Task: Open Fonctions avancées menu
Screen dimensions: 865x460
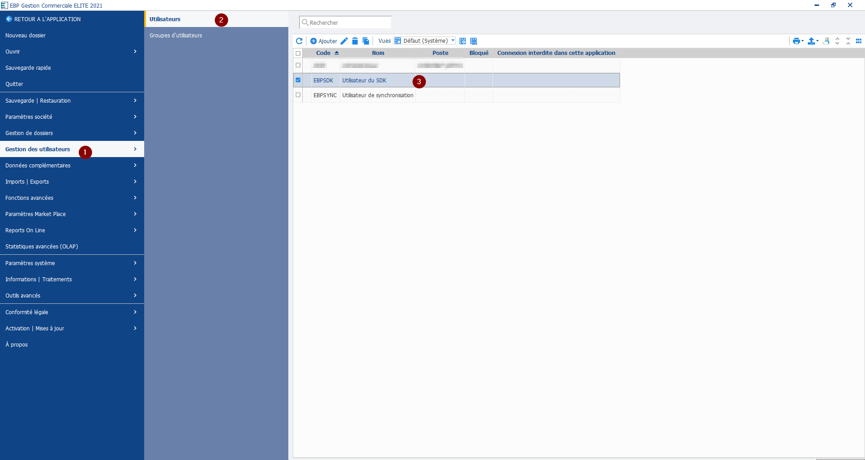Action: point(72,198)
